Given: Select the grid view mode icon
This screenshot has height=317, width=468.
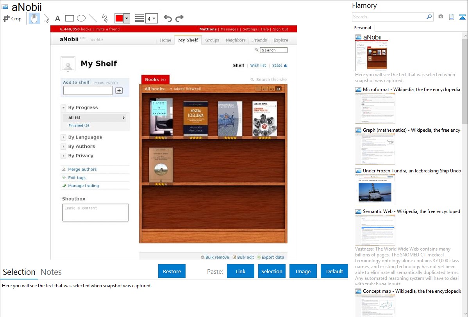Looking at the screenshot, I should (272, 89).
